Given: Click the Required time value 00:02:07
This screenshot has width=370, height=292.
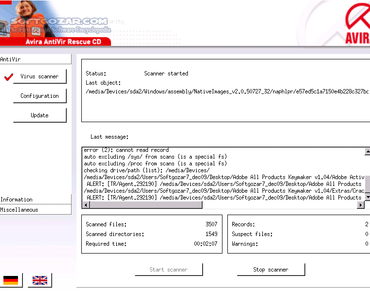Looking at the screenshot, I should [x=205, y=244].
